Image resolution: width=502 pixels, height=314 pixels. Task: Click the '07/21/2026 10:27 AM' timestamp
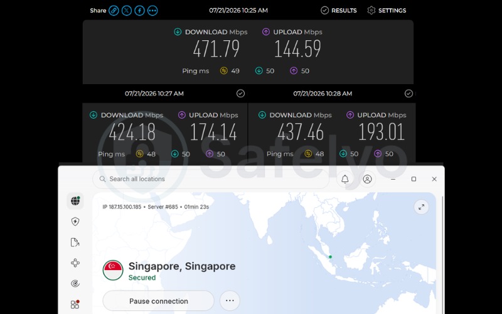point(154,94)
